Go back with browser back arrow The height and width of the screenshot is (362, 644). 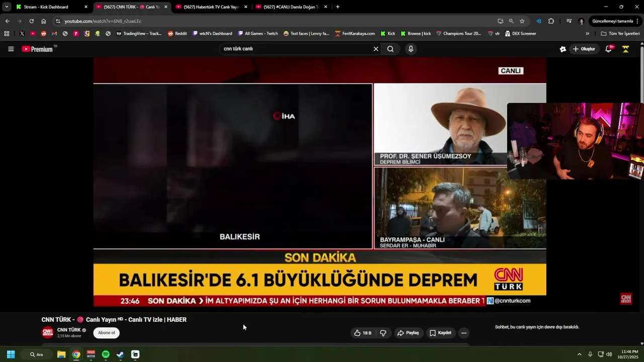pyautogui.click(x=7, y=21)
